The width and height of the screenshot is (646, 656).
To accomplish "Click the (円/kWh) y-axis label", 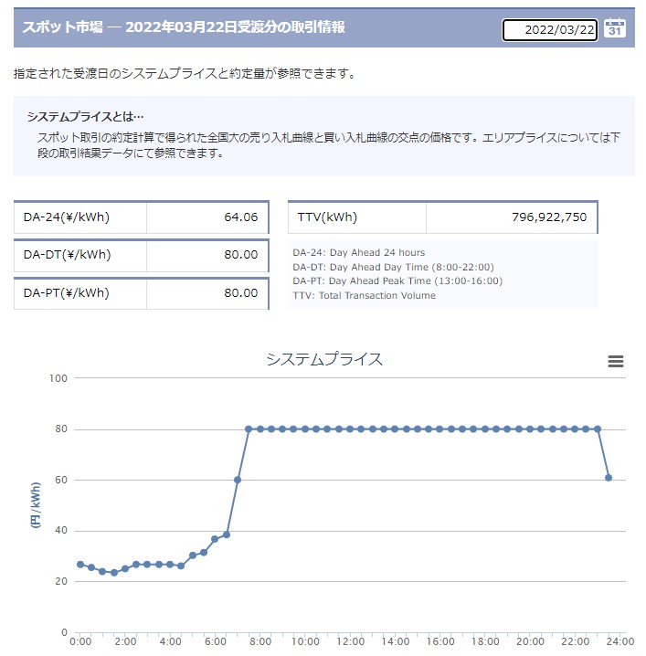I will [x=37, y=504].
